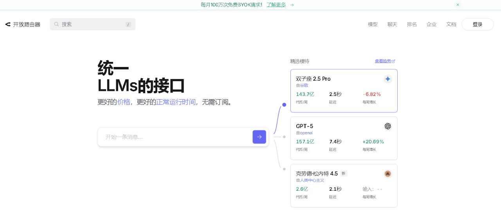Click the 2.6亿 token value
This screenshot has height=217, width=501.
(302, 189)
